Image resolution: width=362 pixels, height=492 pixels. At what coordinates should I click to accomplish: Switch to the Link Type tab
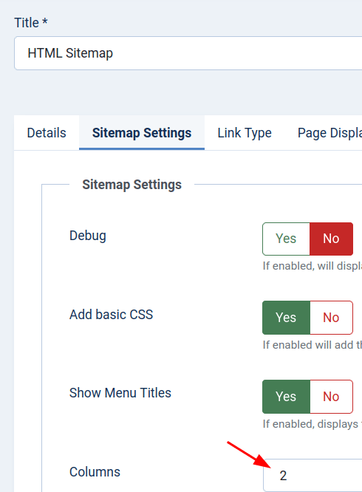pos(245,133)
